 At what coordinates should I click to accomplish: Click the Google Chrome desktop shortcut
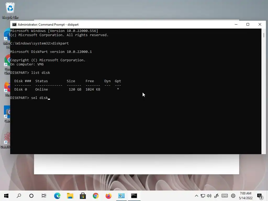(7, 64)
